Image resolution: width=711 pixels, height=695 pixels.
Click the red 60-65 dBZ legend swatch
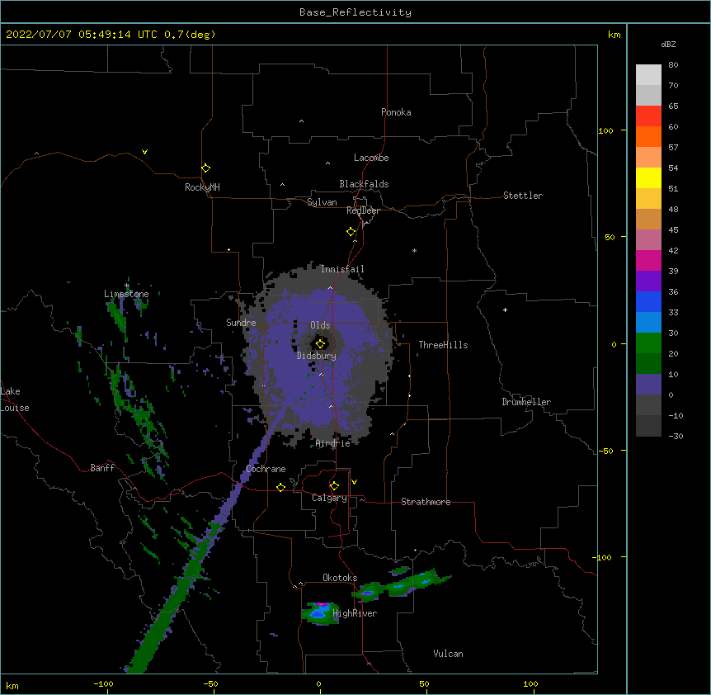coord(648,116)
